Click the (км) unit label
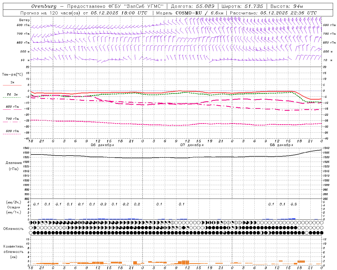The width and height of the screenshot is (337, 270). pyautogui.click(x=13, y=257)
